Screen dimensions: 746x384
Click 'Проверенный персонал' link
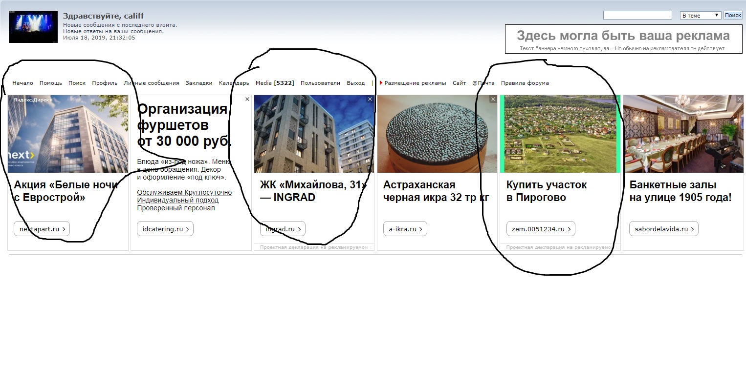pos(176,208)
